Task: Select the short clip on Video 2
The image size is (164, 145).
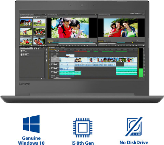Action: pyautogui.click(x=70, y=55)
